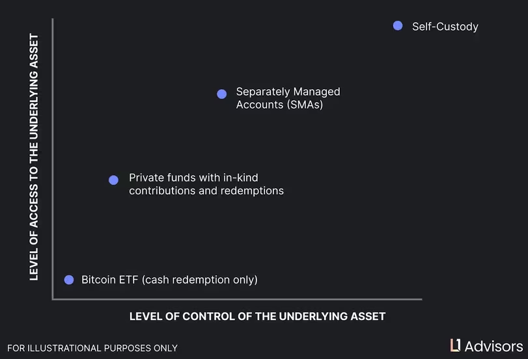The width and height of the screenshot is (528, 359).
Task: Click the 'Separately Managed' label text
Action: point(288,92)
